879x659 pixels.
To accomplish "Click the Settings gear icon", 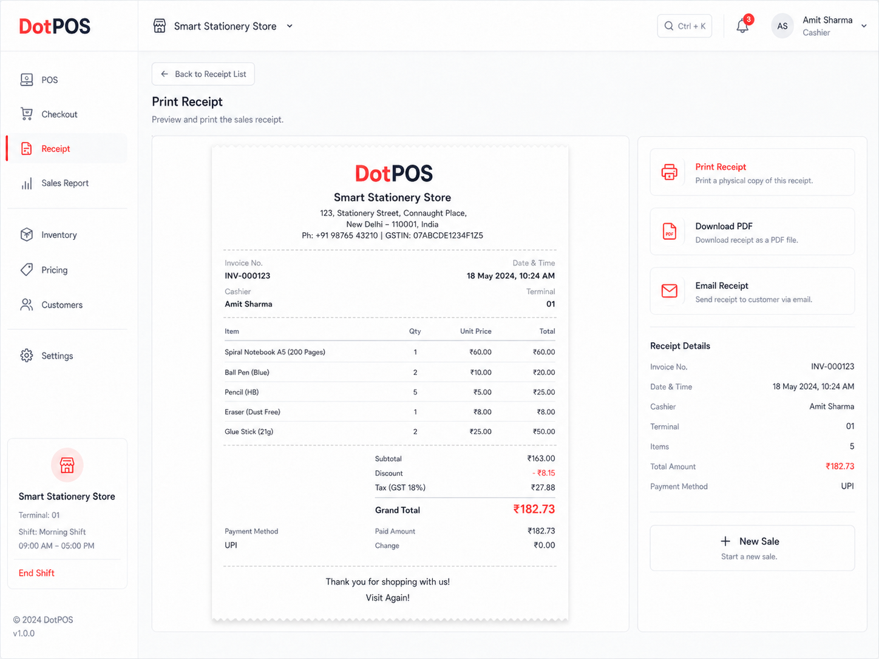I will [x=27, y=356].
